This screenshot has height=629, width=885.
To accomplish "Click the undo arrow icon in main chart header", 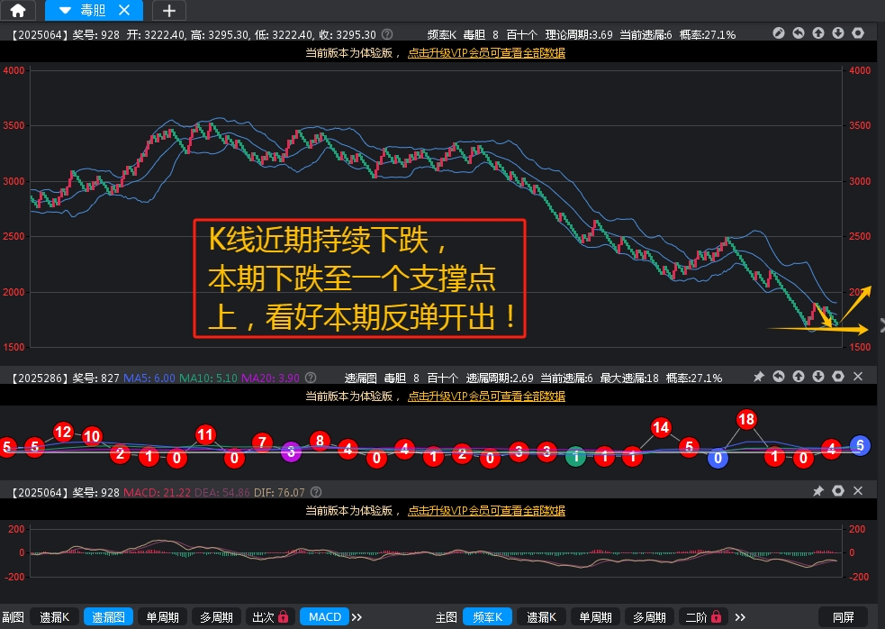I will tap(799, 33).
